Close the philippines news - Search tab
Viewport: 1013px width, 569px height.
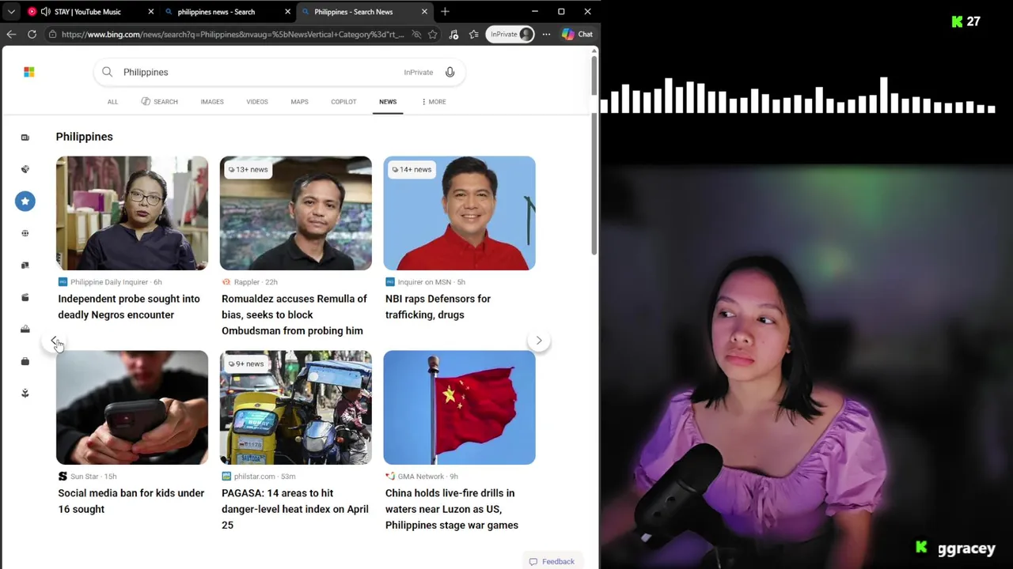pyautogui.click(x=287, y=12)
